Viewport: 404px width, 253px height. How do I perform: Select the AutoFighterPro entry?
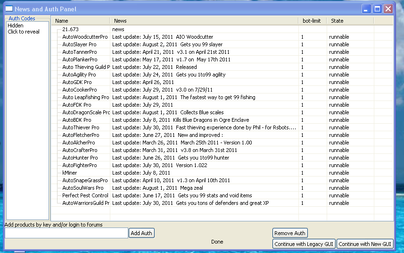click(x=80, y=165)
